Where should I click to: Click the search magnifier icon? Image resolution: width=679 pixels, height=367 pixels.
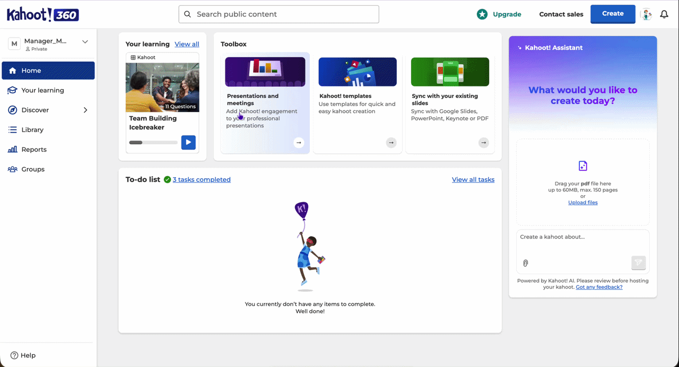187,14
